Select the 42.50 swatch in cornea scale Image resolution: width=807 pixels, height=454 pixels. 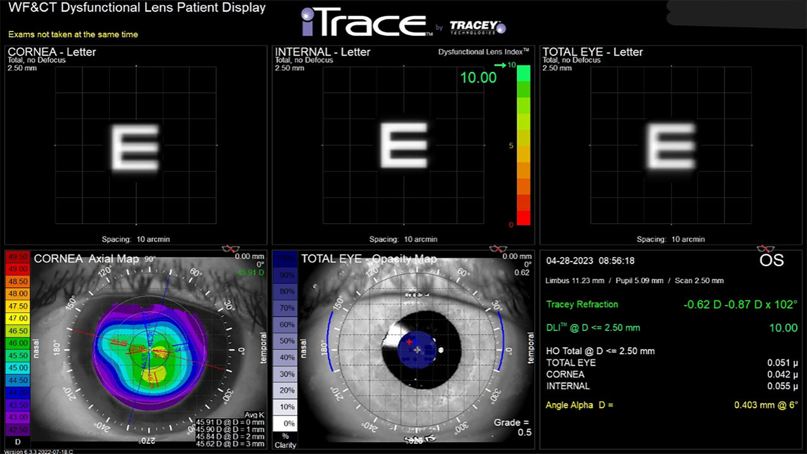point(18,429)
